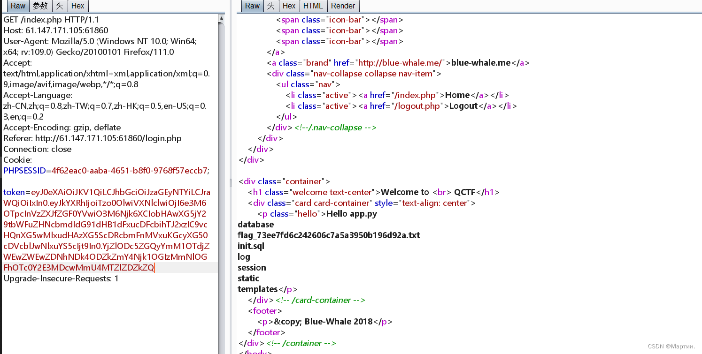Click the '<!-- /card-container -->' comment
The height and width of the screenshot is (354, 702).
[320, 300]
